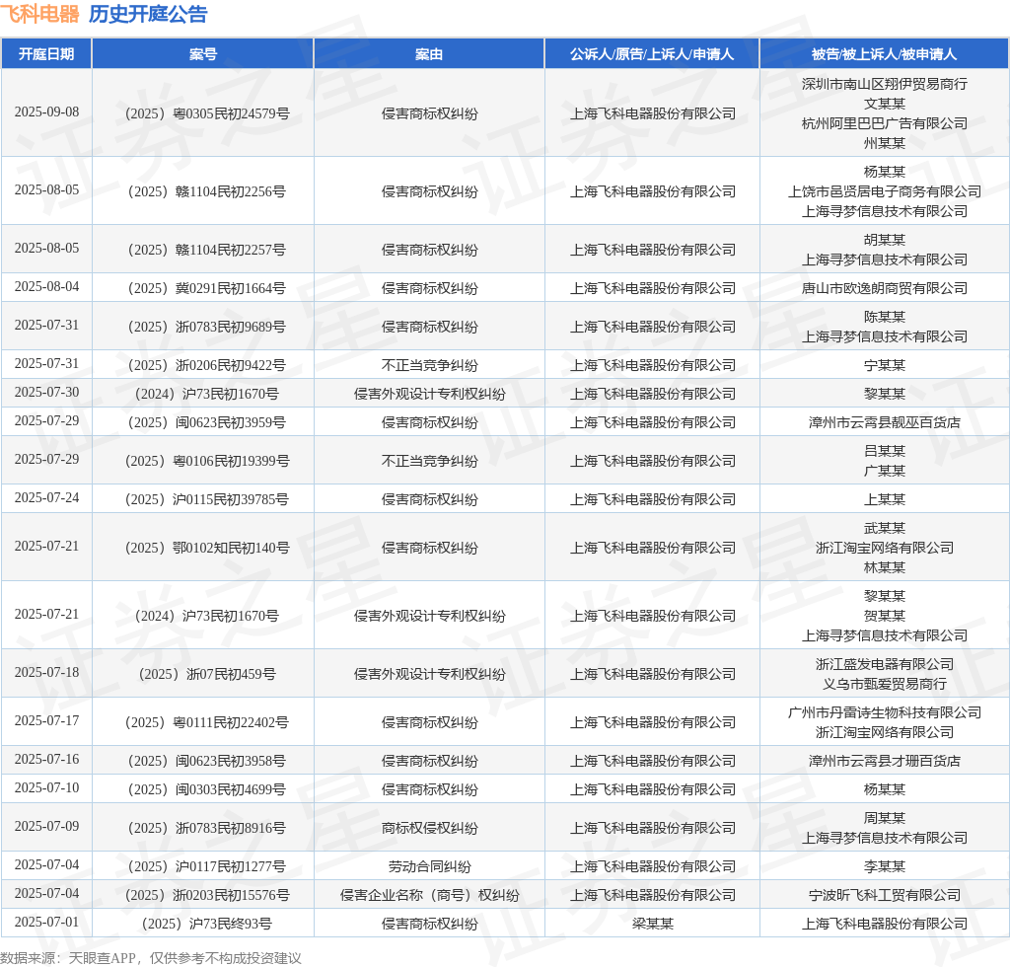Click defendant 林某某
Screen dimensions: 1010x967
pyautogui.click(x=885, y=567)
